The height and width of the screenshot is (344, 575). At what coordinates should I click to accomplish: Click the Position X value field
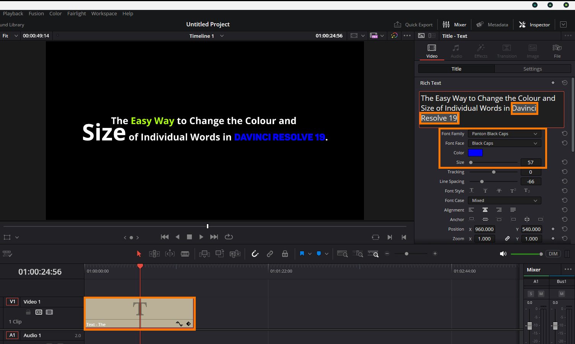(x=484, y=229)
